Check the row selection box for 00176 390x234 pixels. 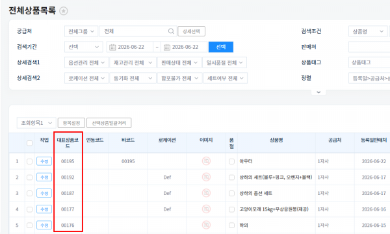click(30, 226)
